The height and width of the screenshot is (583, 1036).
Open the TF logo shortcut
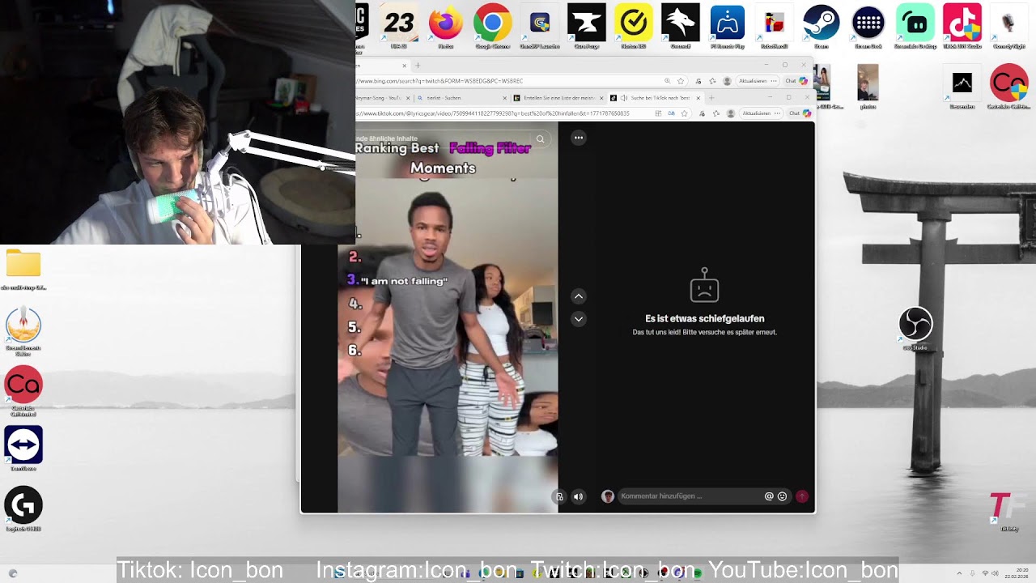point(1008,510)
